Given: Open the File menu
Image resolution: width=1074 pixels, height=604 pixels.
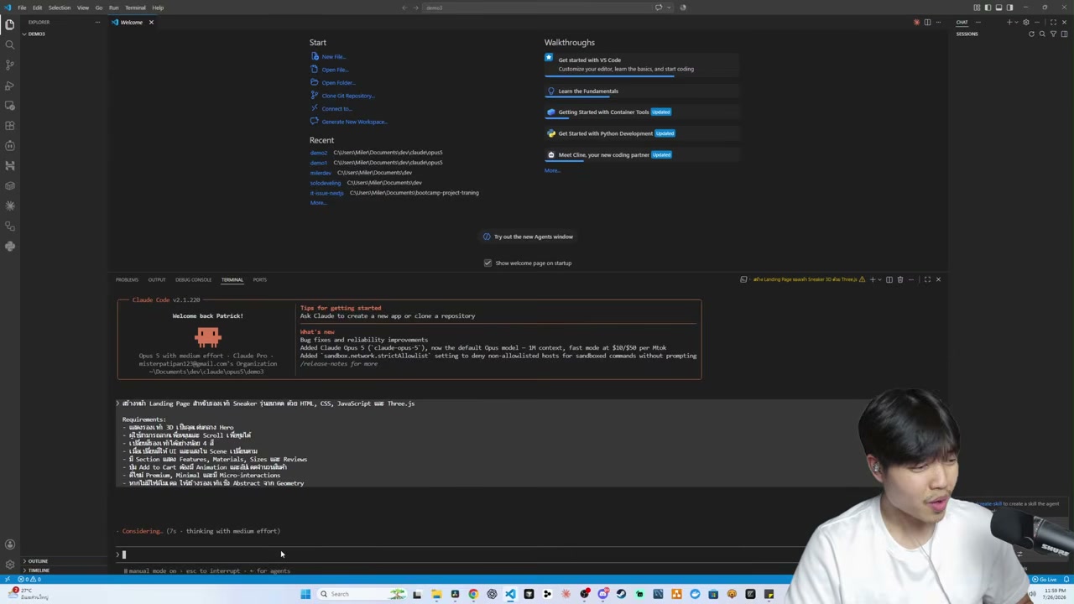Looking at the screenshot, I should 22,8.
